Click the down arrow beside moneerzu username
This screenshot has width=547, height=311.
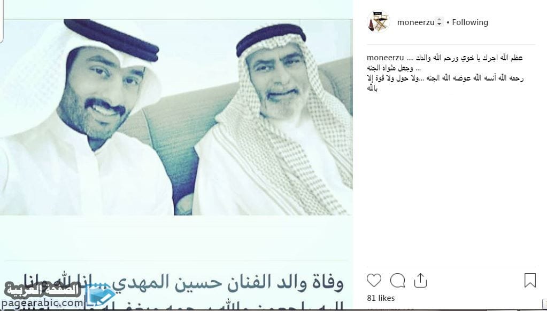(439, 25)
